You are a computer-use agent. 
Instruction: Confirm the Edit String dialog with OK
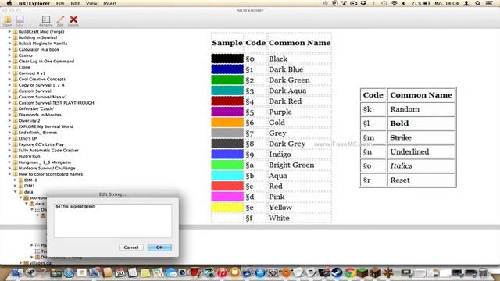[x=159, y=247]
